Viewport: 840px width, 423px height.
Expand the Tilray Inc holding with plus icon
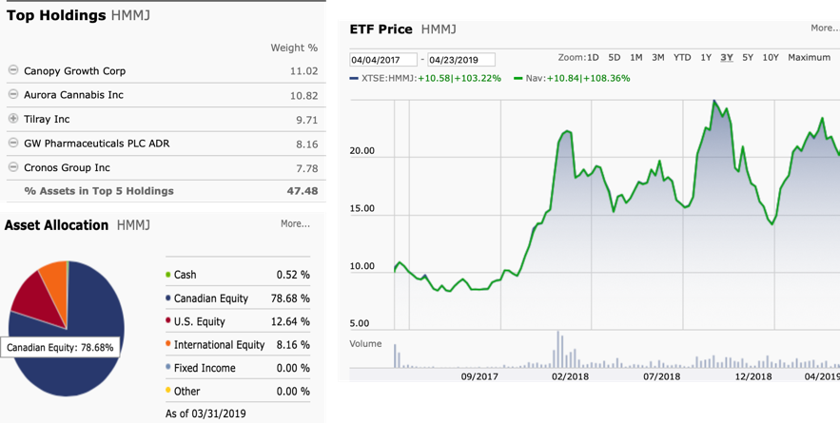tap(13, 119)
